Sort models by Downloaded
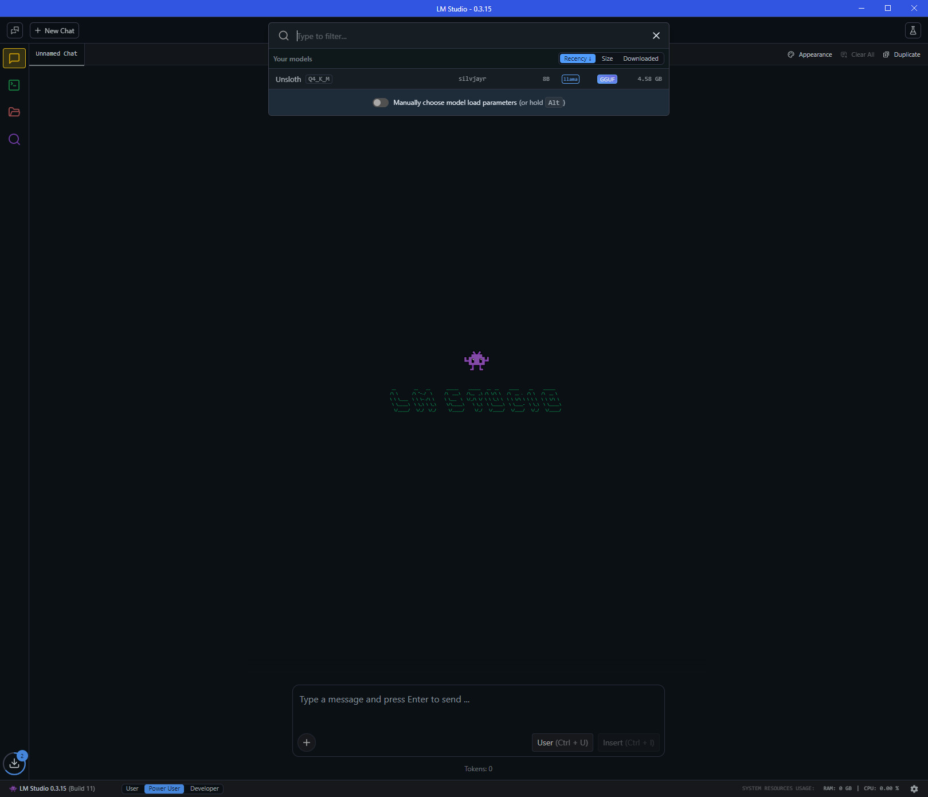The image size is (928, 797). point(640,58)
